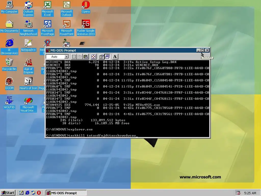
Task: Select the Microsoft Outlook desktop shortcut
Action: coord(67,9)
